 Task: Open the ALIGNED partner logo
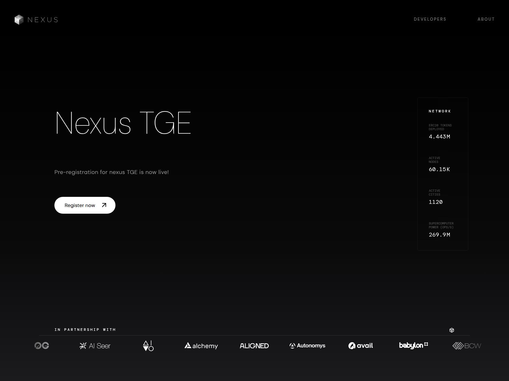(x=254, y=346)
